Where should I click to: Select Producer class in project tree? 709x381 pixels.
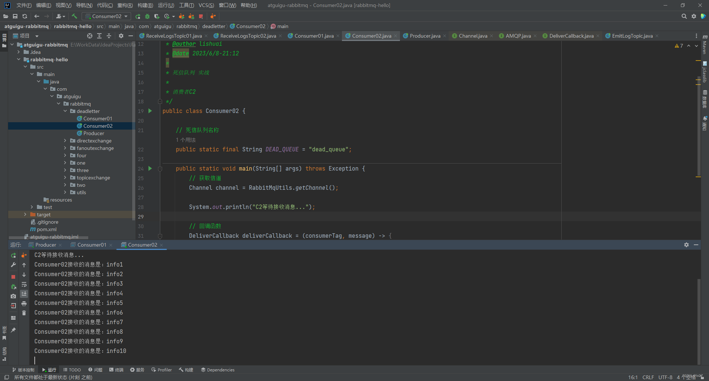[x=93, y=133]
